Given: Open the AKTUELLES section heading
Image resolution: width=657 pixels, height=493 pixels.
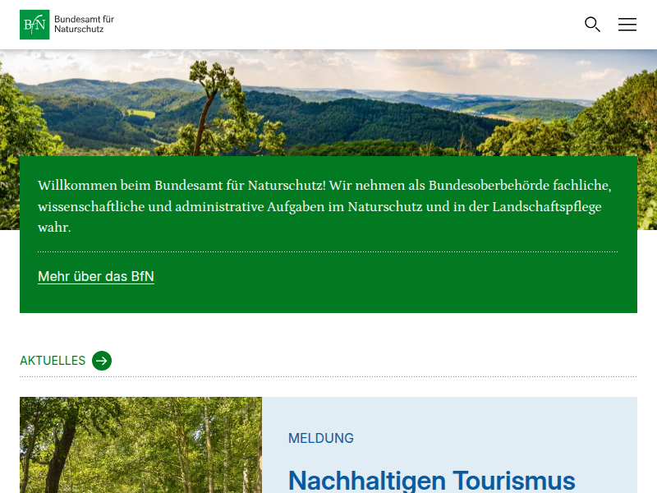Looking at the screenshot, I should point(53,361).
